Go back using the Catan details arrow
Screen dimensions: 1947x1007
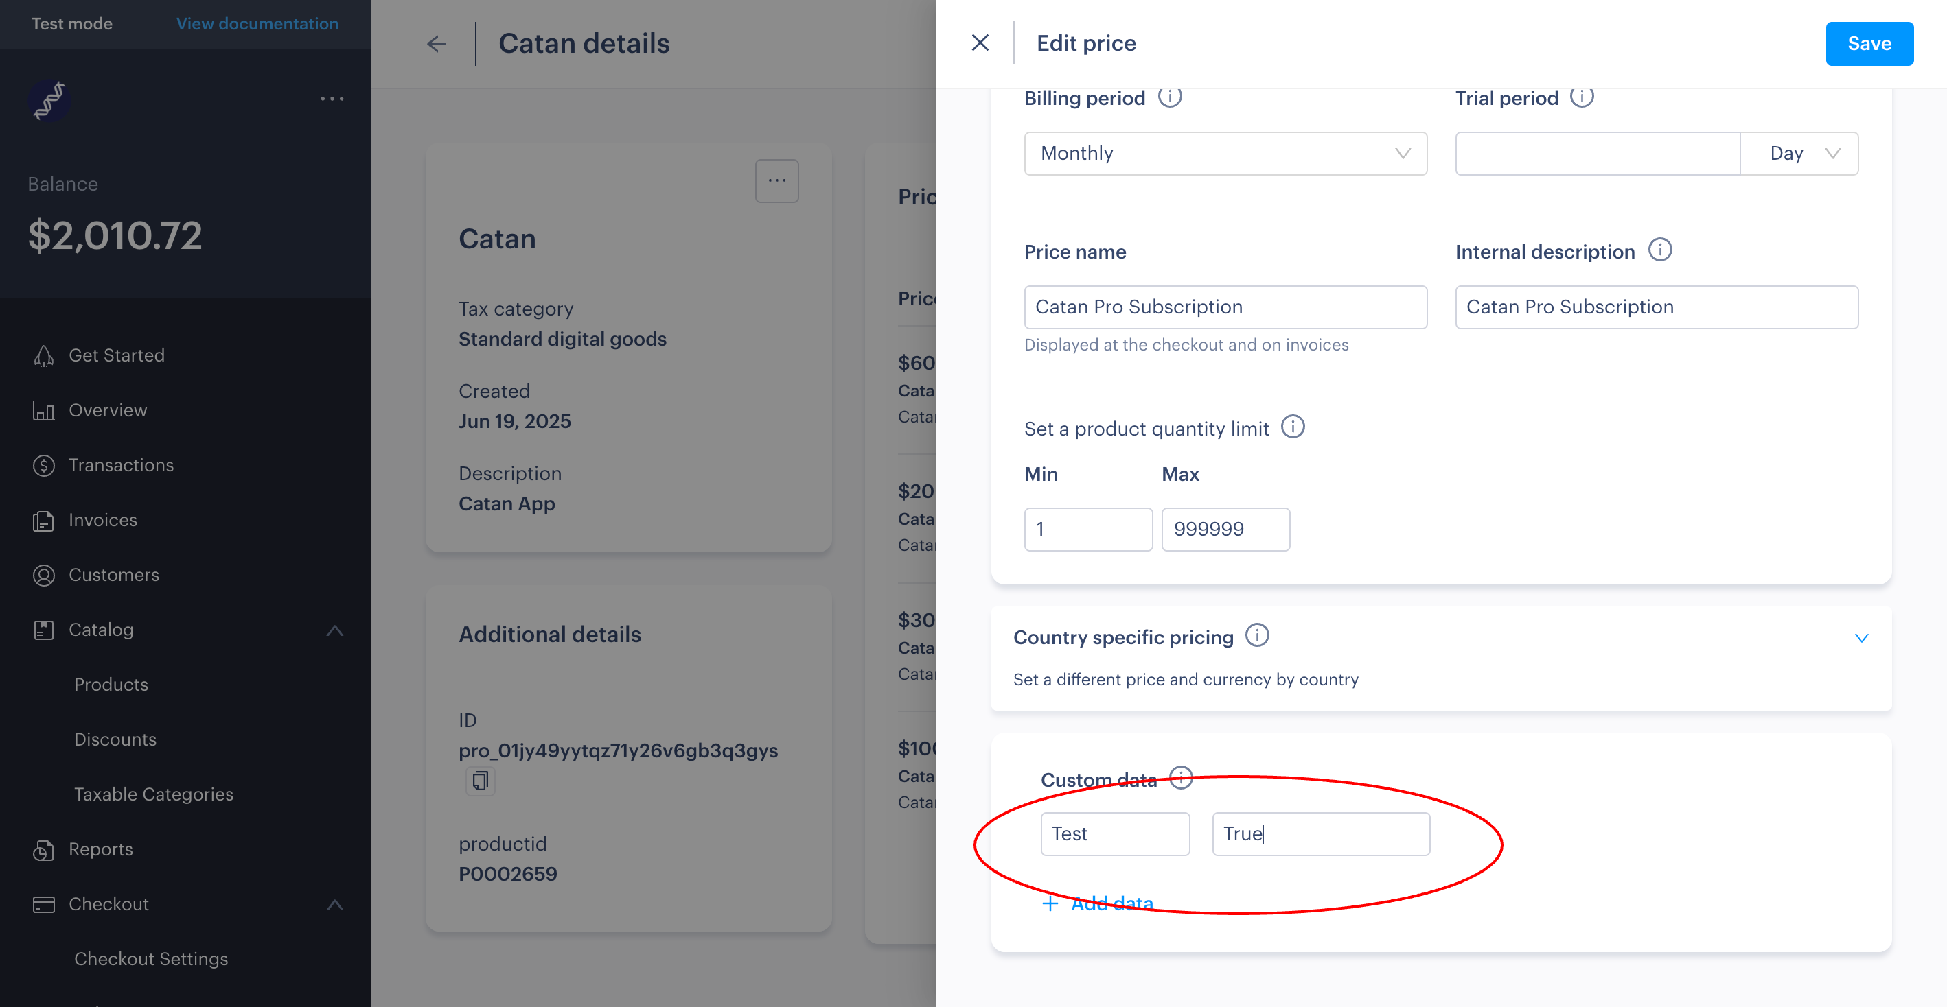point(437,44)
